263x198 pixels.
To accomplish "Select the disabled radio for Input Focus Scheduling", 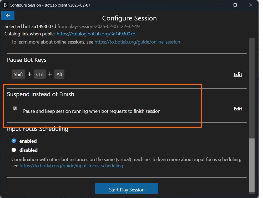I will point(14,150).
